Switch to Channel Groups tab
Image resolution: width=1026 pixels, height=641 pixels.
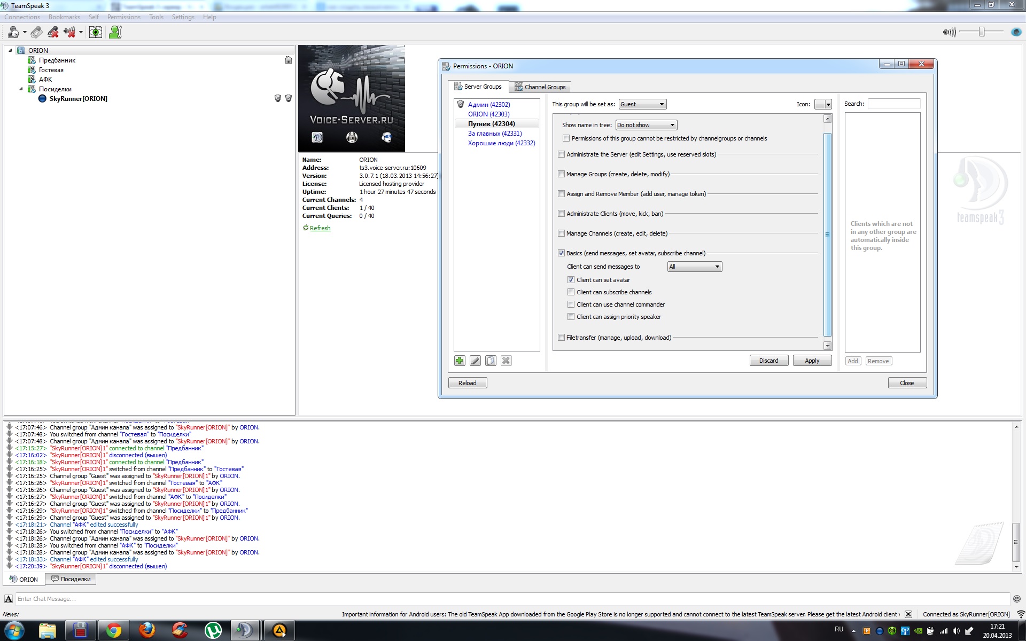540,87
